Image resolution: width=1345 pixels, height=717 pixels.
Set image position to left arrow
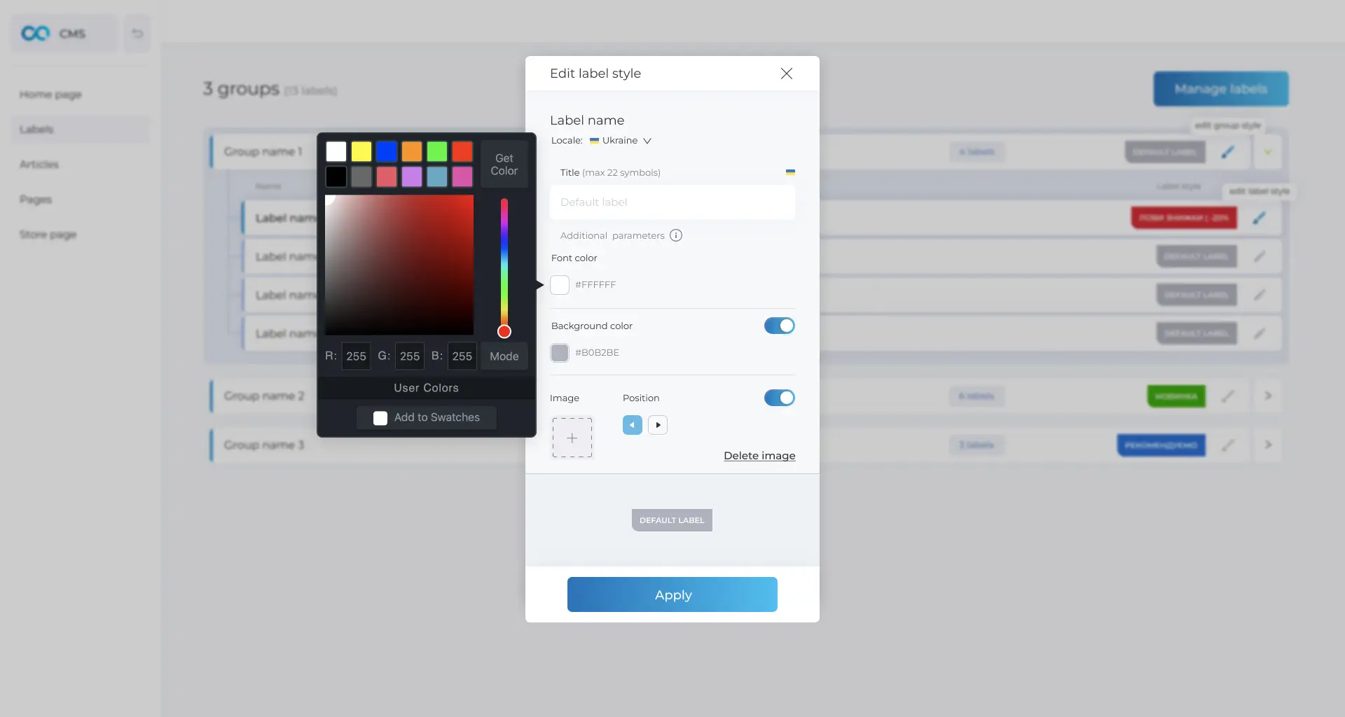coord(632,425)
